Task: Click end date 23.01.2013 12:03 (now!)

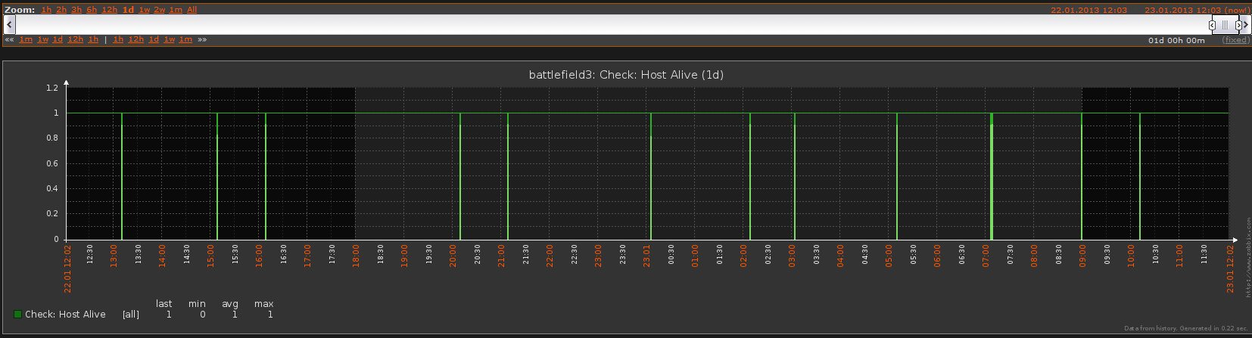Action: [1197, 10]
